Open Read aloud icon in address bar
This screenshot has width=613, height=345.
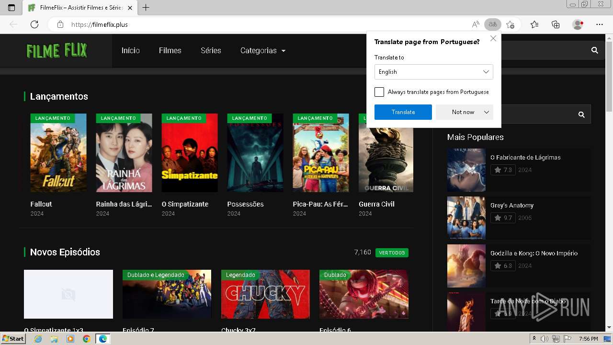pos(476,24)
